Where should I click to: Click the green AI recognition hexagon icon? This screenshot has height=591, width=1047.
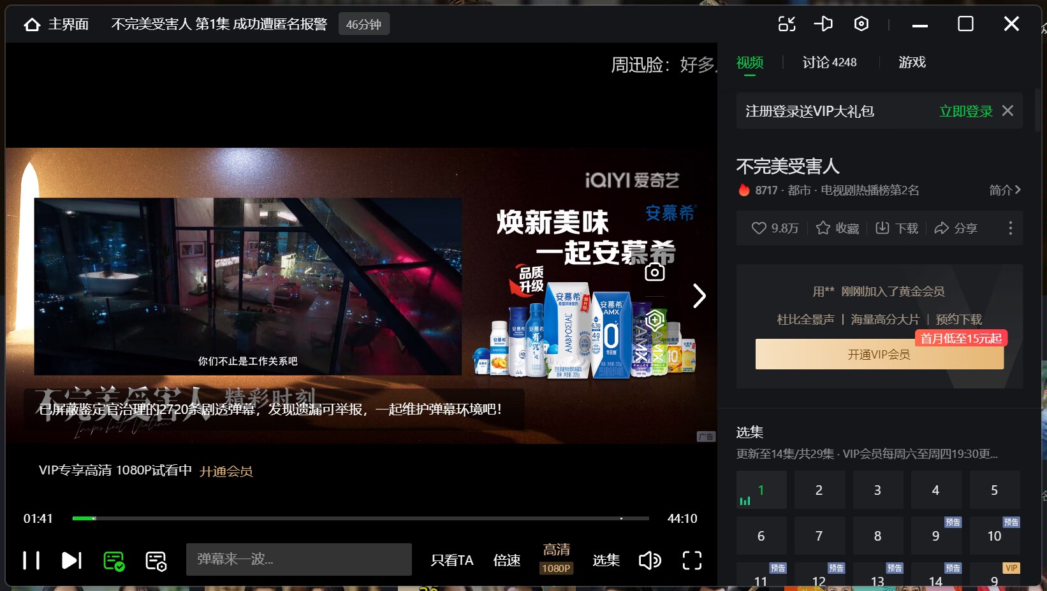pos(655,320)
